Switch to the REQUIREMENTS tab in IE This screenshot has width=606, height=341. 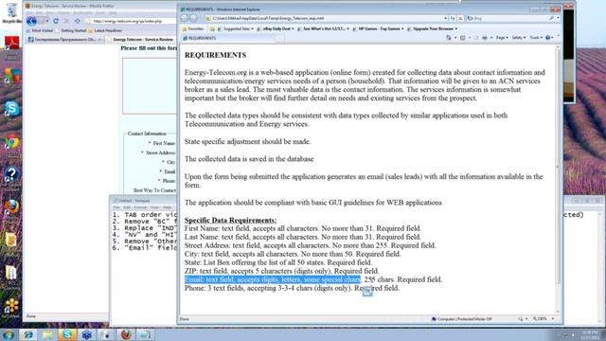pos(228,38)
